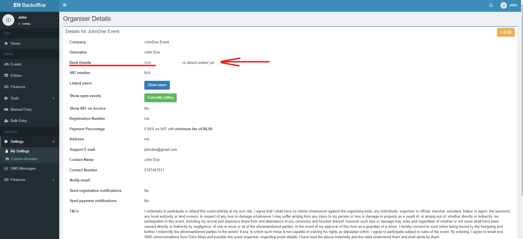Image resolution: width=523 pixels, height=239 pixels.
Task: Click the Entries list icon
Action: coord(6,75)
